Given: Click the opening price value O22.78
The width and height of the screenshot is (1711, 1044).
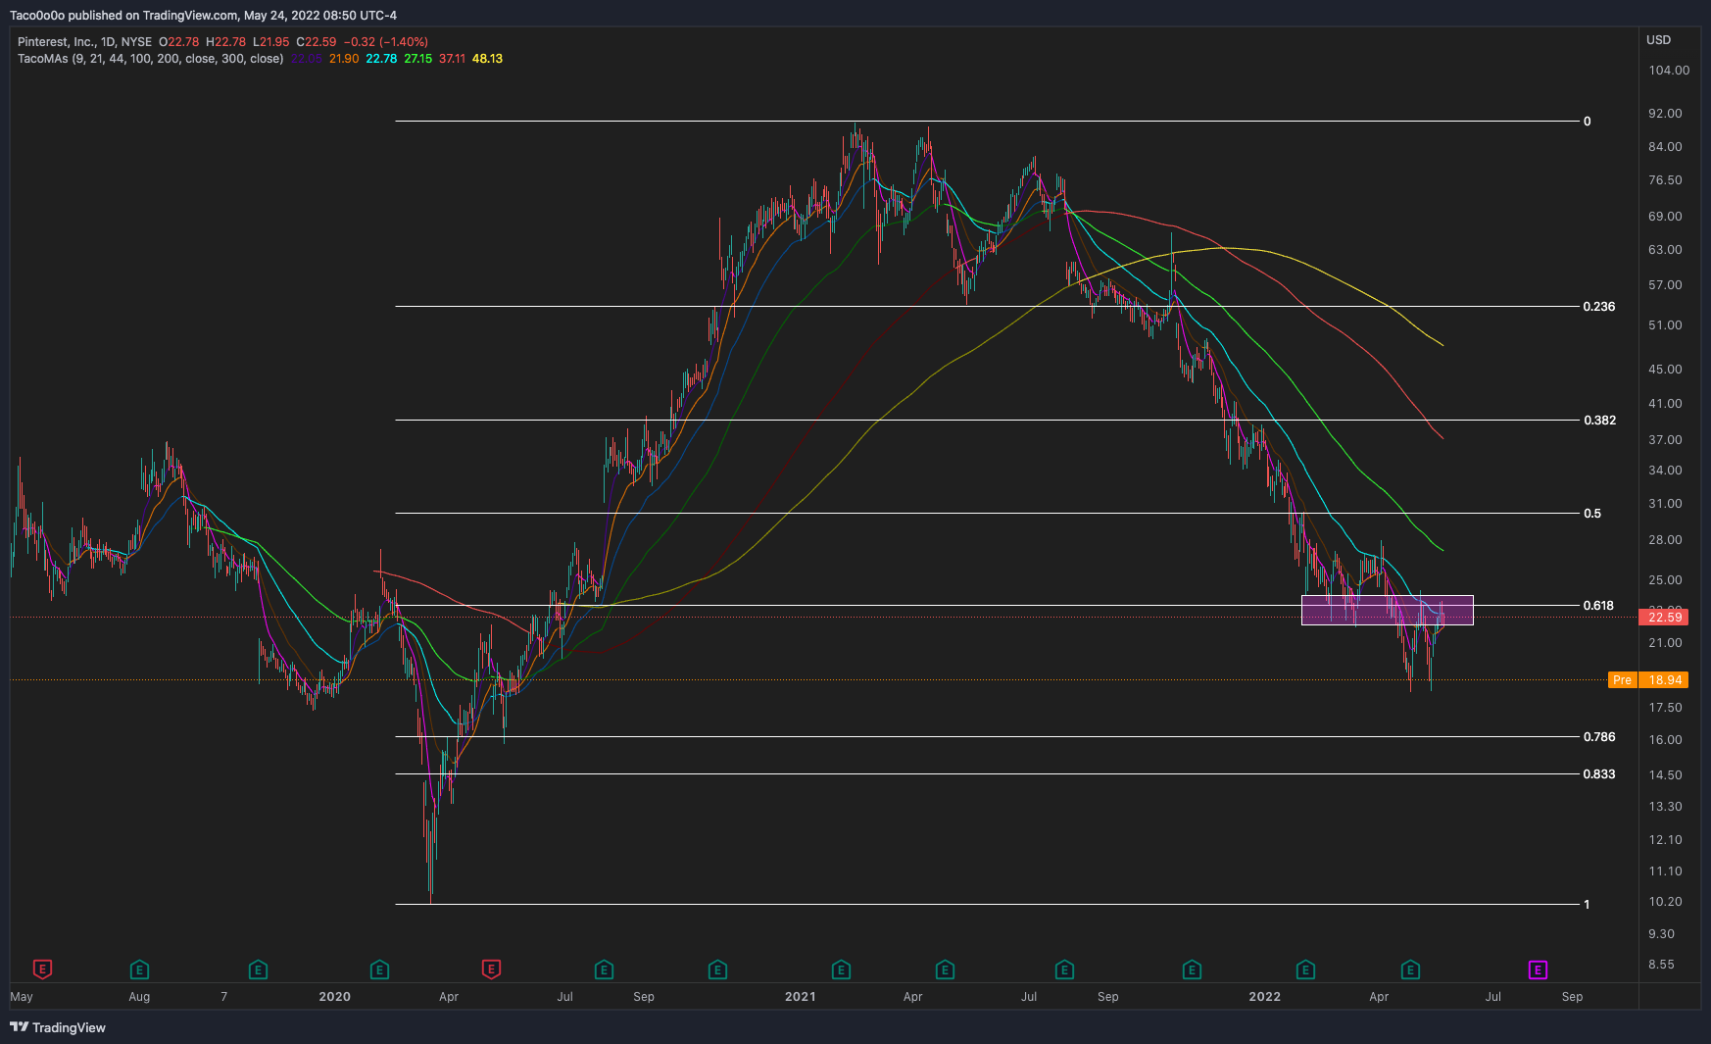Looking at the screenshot, I should click(179, 42).
